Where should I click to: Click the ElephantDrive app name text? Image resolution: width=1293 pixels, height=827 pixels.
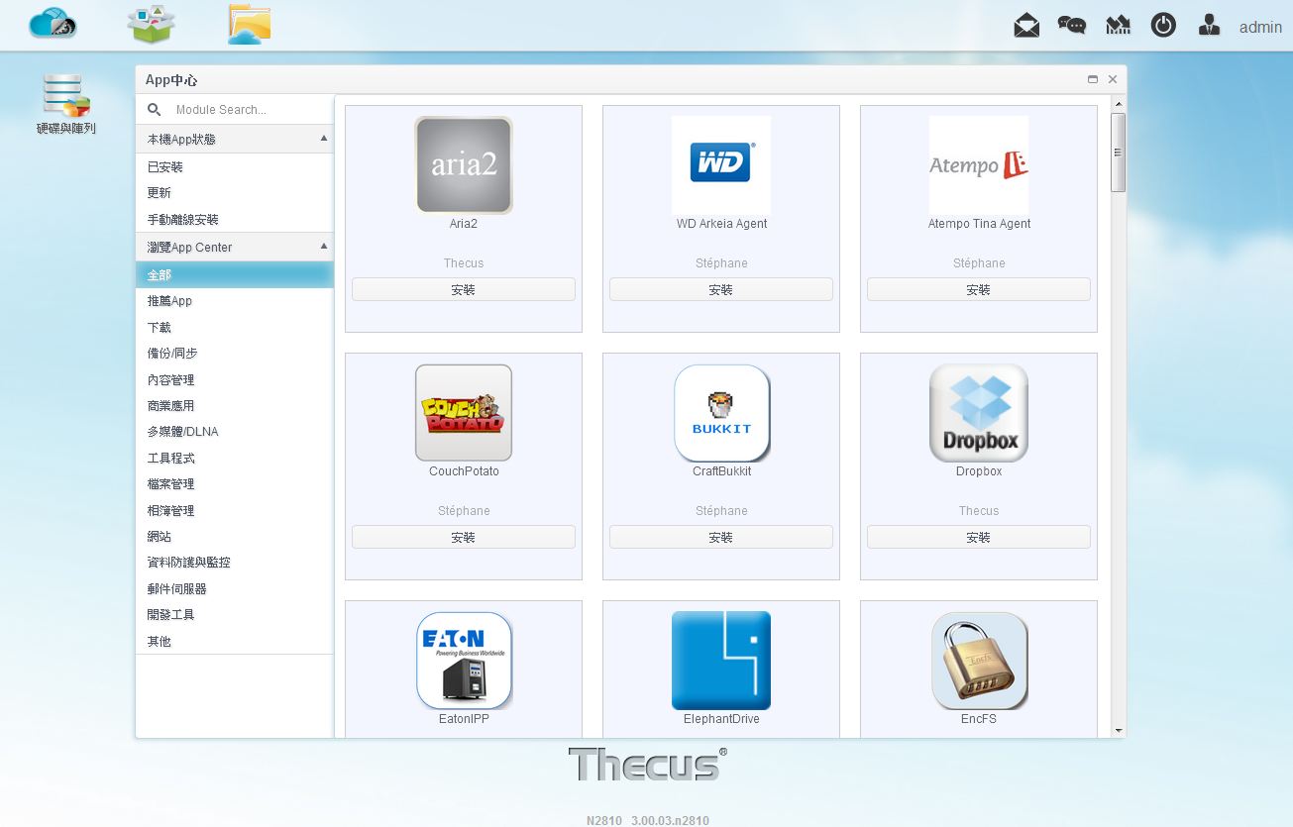tap(721, 719)
